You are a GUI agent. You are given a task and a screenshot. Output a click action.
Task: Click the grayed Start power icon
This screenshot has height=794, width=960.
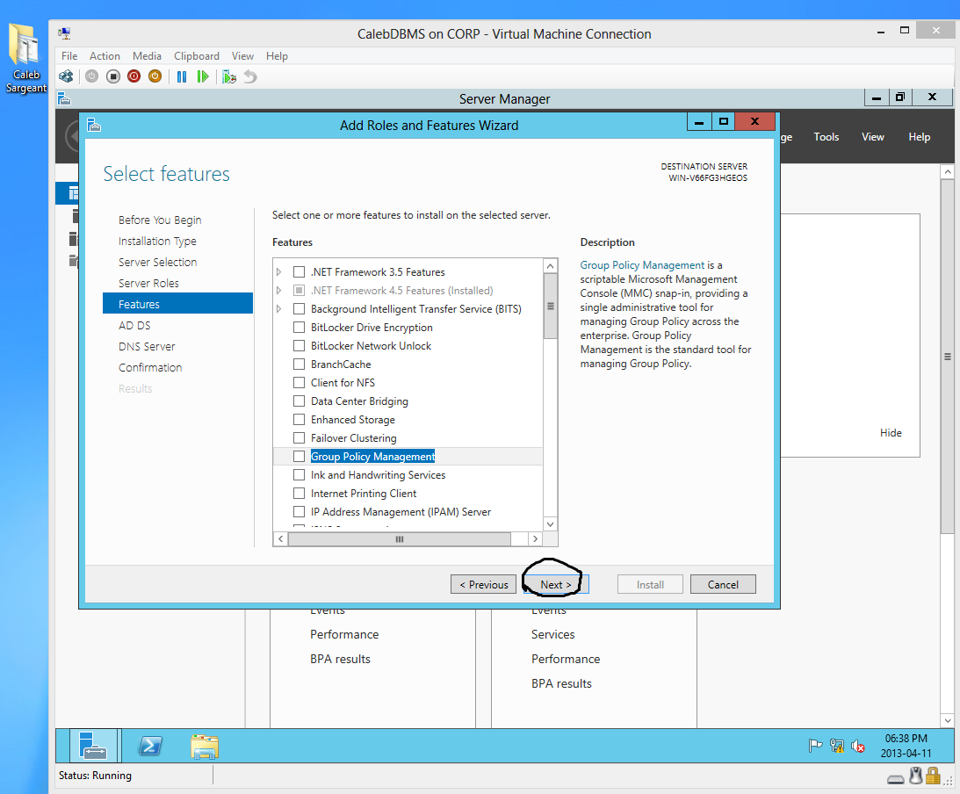pyautogui.click(x=92, y=76)
